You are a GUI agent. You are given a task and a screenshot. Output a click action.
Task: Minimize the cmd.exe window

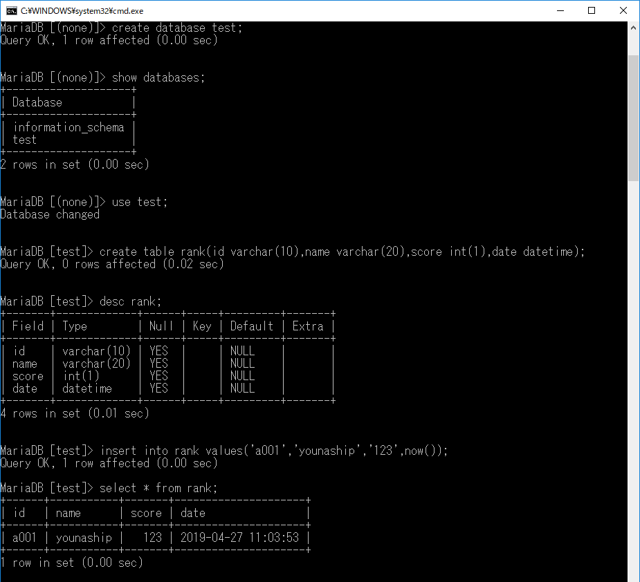pyautogui.click(x=560, y=10)
